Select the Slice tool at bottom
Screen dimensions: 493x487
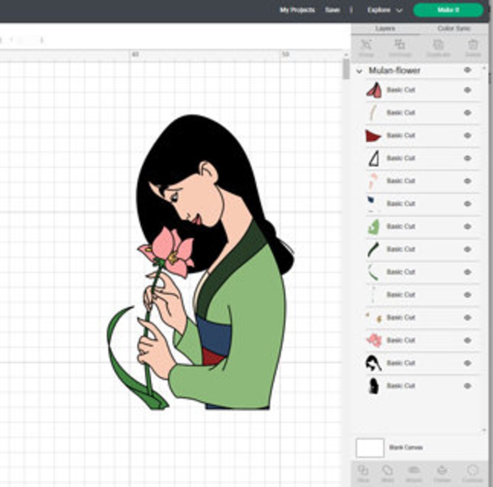tap(363, 471)
